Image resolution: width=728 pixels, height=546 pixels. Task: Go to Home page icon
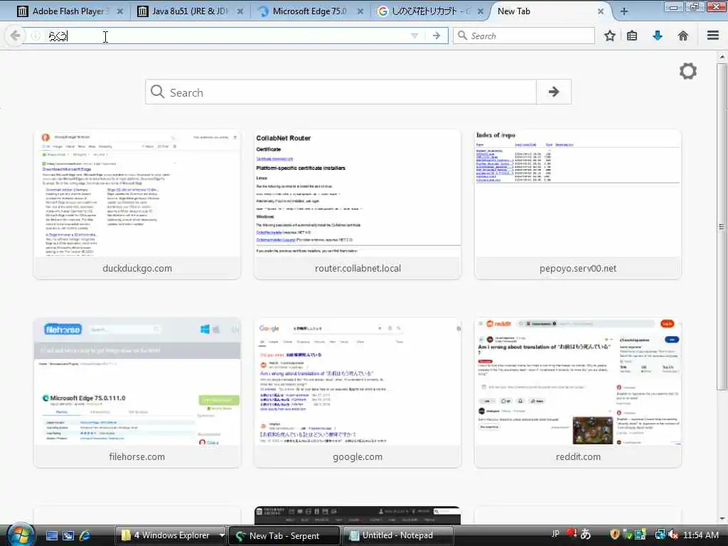pyautogui.click(x=683, y=36)
